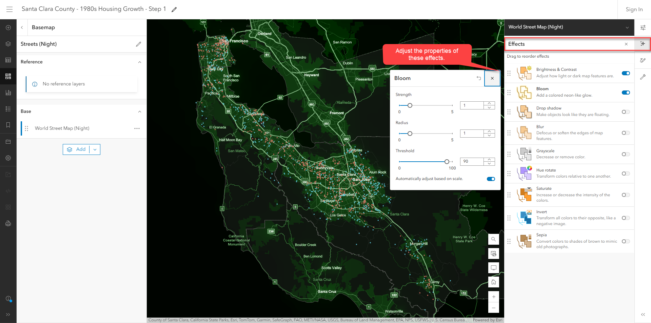This screenshot has width=651, height=323.
Task: Open the Tables panel
Action: point(8,60)
